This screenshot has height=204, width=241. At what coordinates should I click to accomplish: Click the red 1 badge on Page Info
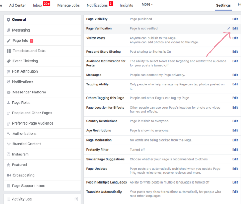click(x=32, y=41)
